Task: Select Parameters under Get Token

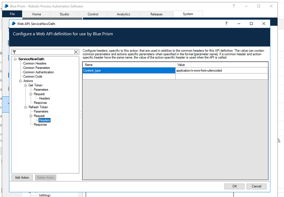Action: point(41,90)
